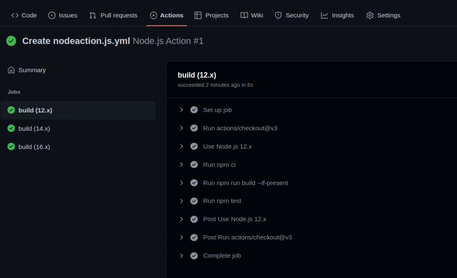Expand the Complete job step chevron
The height and width of the screenshot is (278, 457).
[x=182, y=256]
